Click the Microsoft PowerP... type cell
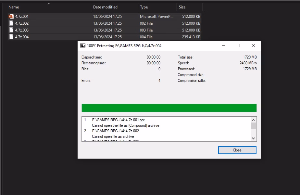The image size is (300, 195). point(156,17)
